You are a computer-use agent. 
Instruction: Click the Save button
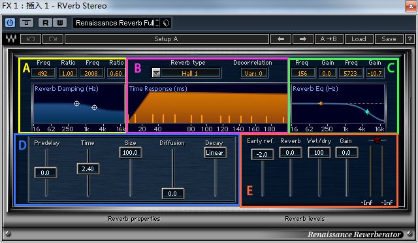pyautogui.click(x=389, y=39)
